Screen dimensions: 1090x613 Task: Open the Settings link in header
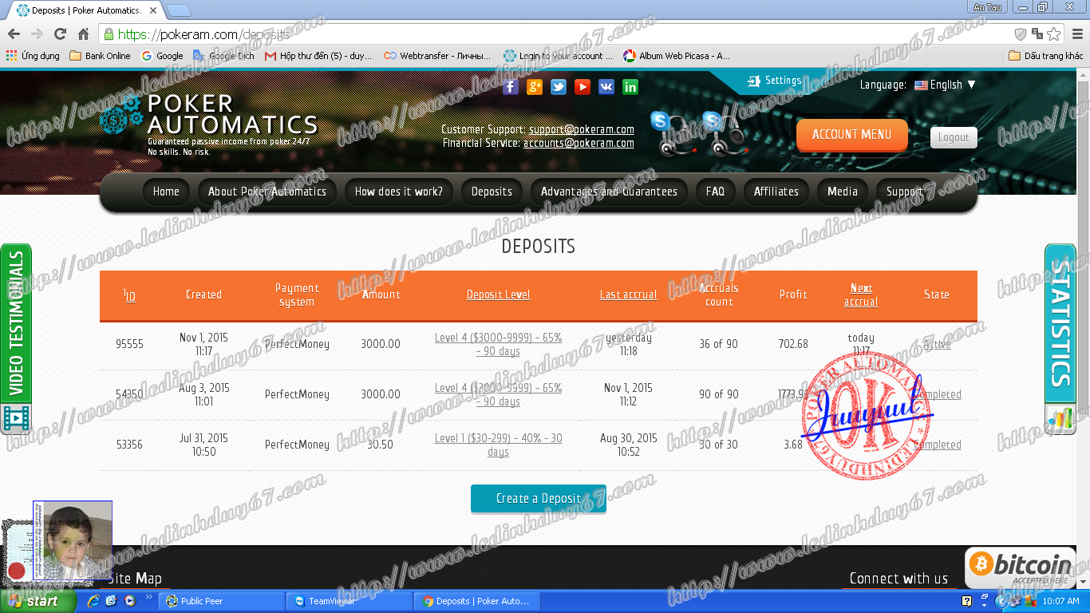pos(774,81)
